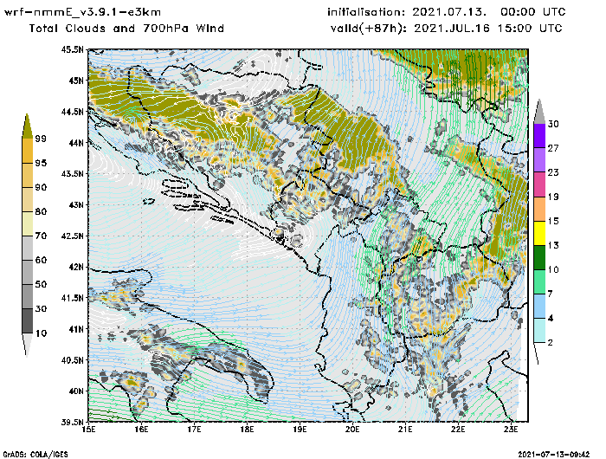Viewport: 606px width, 459px height.
Task: Click the purple 27 to 30 wind swatch
Action: [539, 136]
